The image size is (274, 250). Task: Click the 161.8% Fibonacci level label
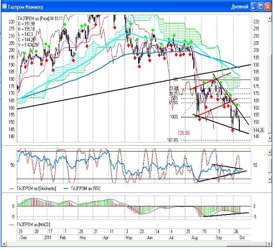pos(172,140)
